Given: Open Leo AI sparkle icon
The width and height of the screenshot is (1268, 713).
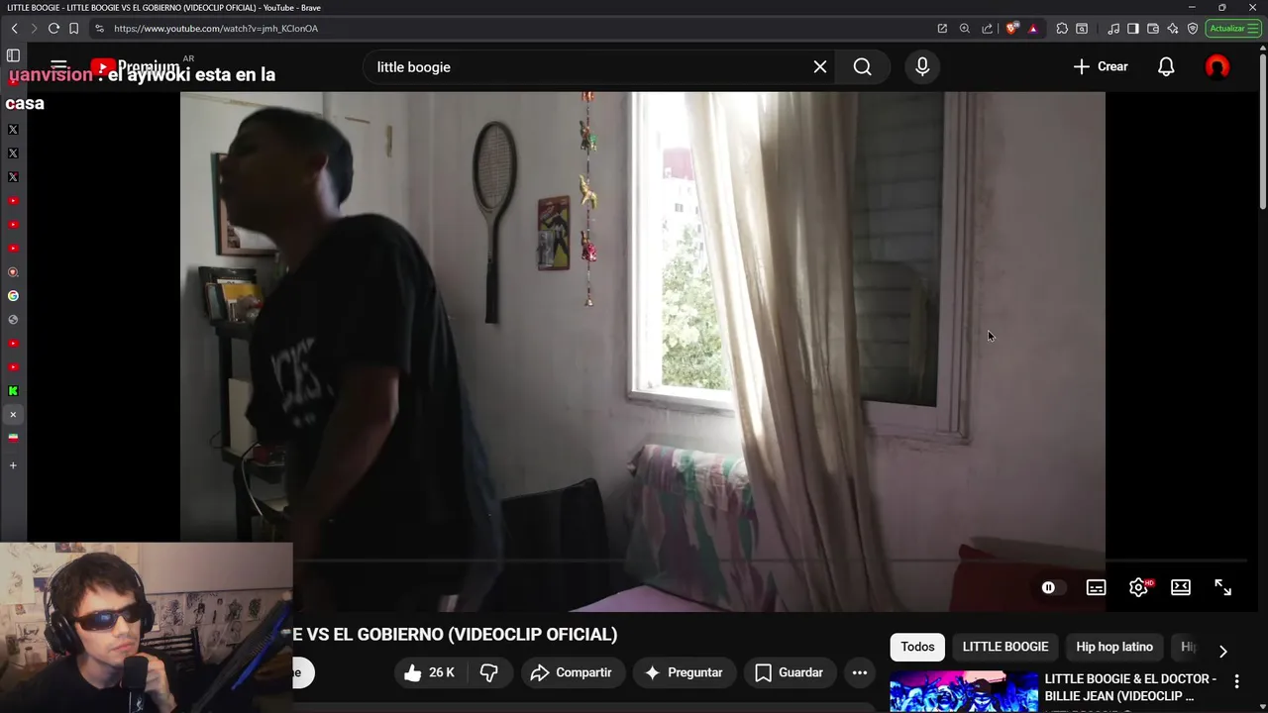Looking at the screenshot, I should [x=1173, y=29].
